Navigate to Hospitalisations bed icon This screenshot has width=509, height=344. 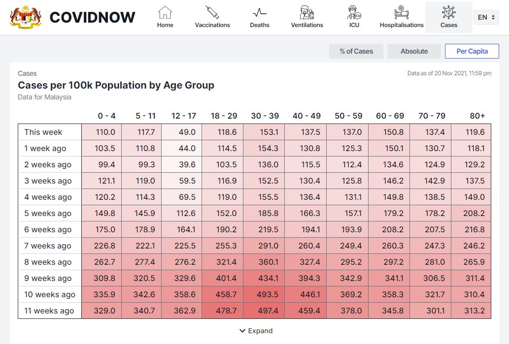pyautogui.click(x=402, y=12)
